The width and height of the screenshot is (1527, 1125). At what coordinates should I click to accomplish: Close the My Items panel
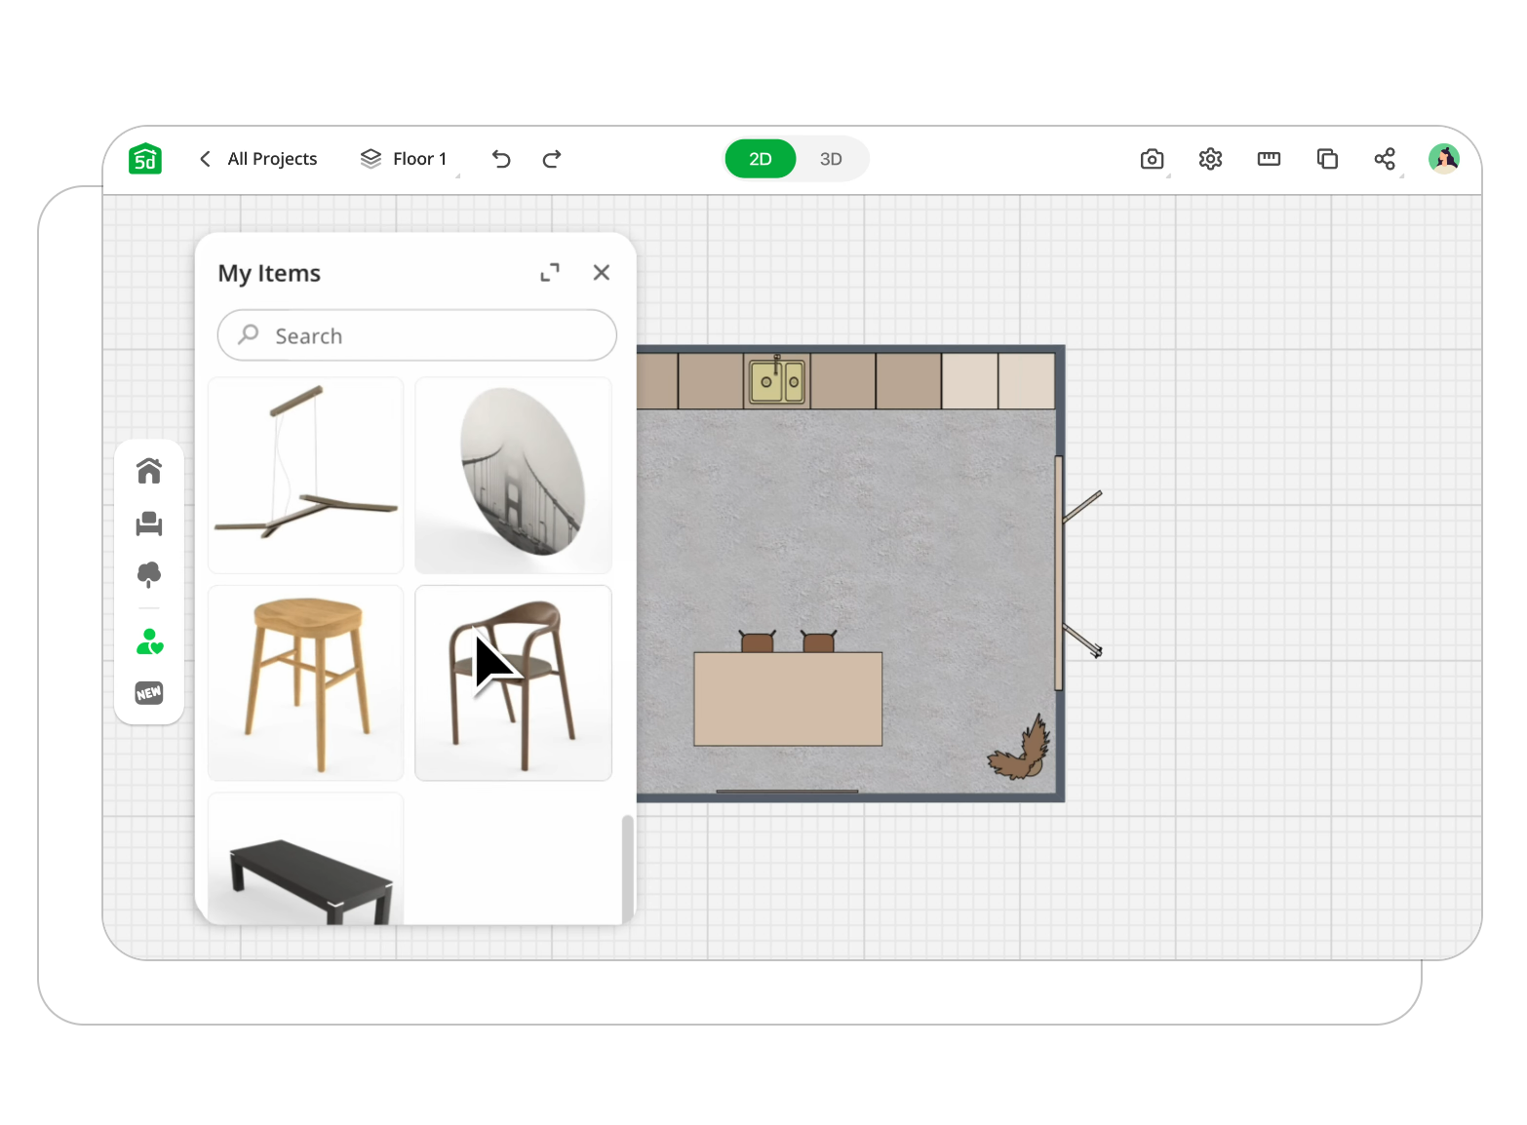point(602,273)
